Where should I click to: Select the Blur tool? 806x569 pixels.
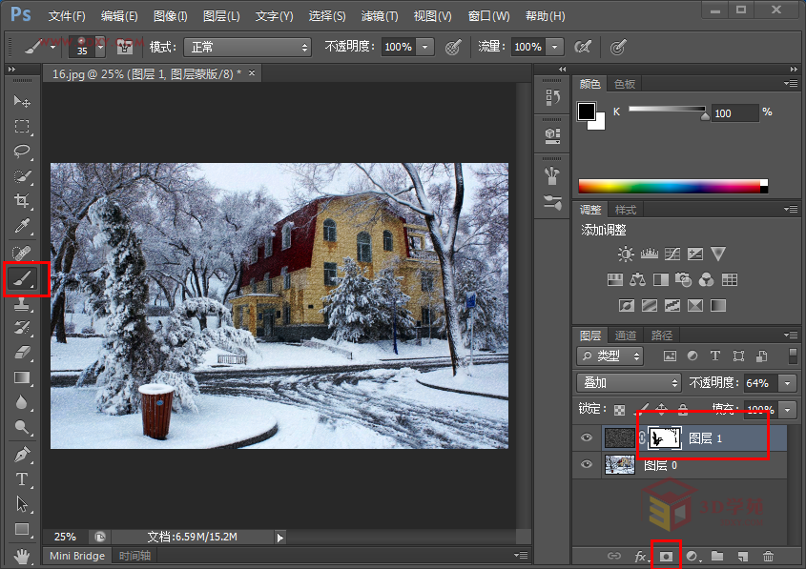click(x=22, y=402)
